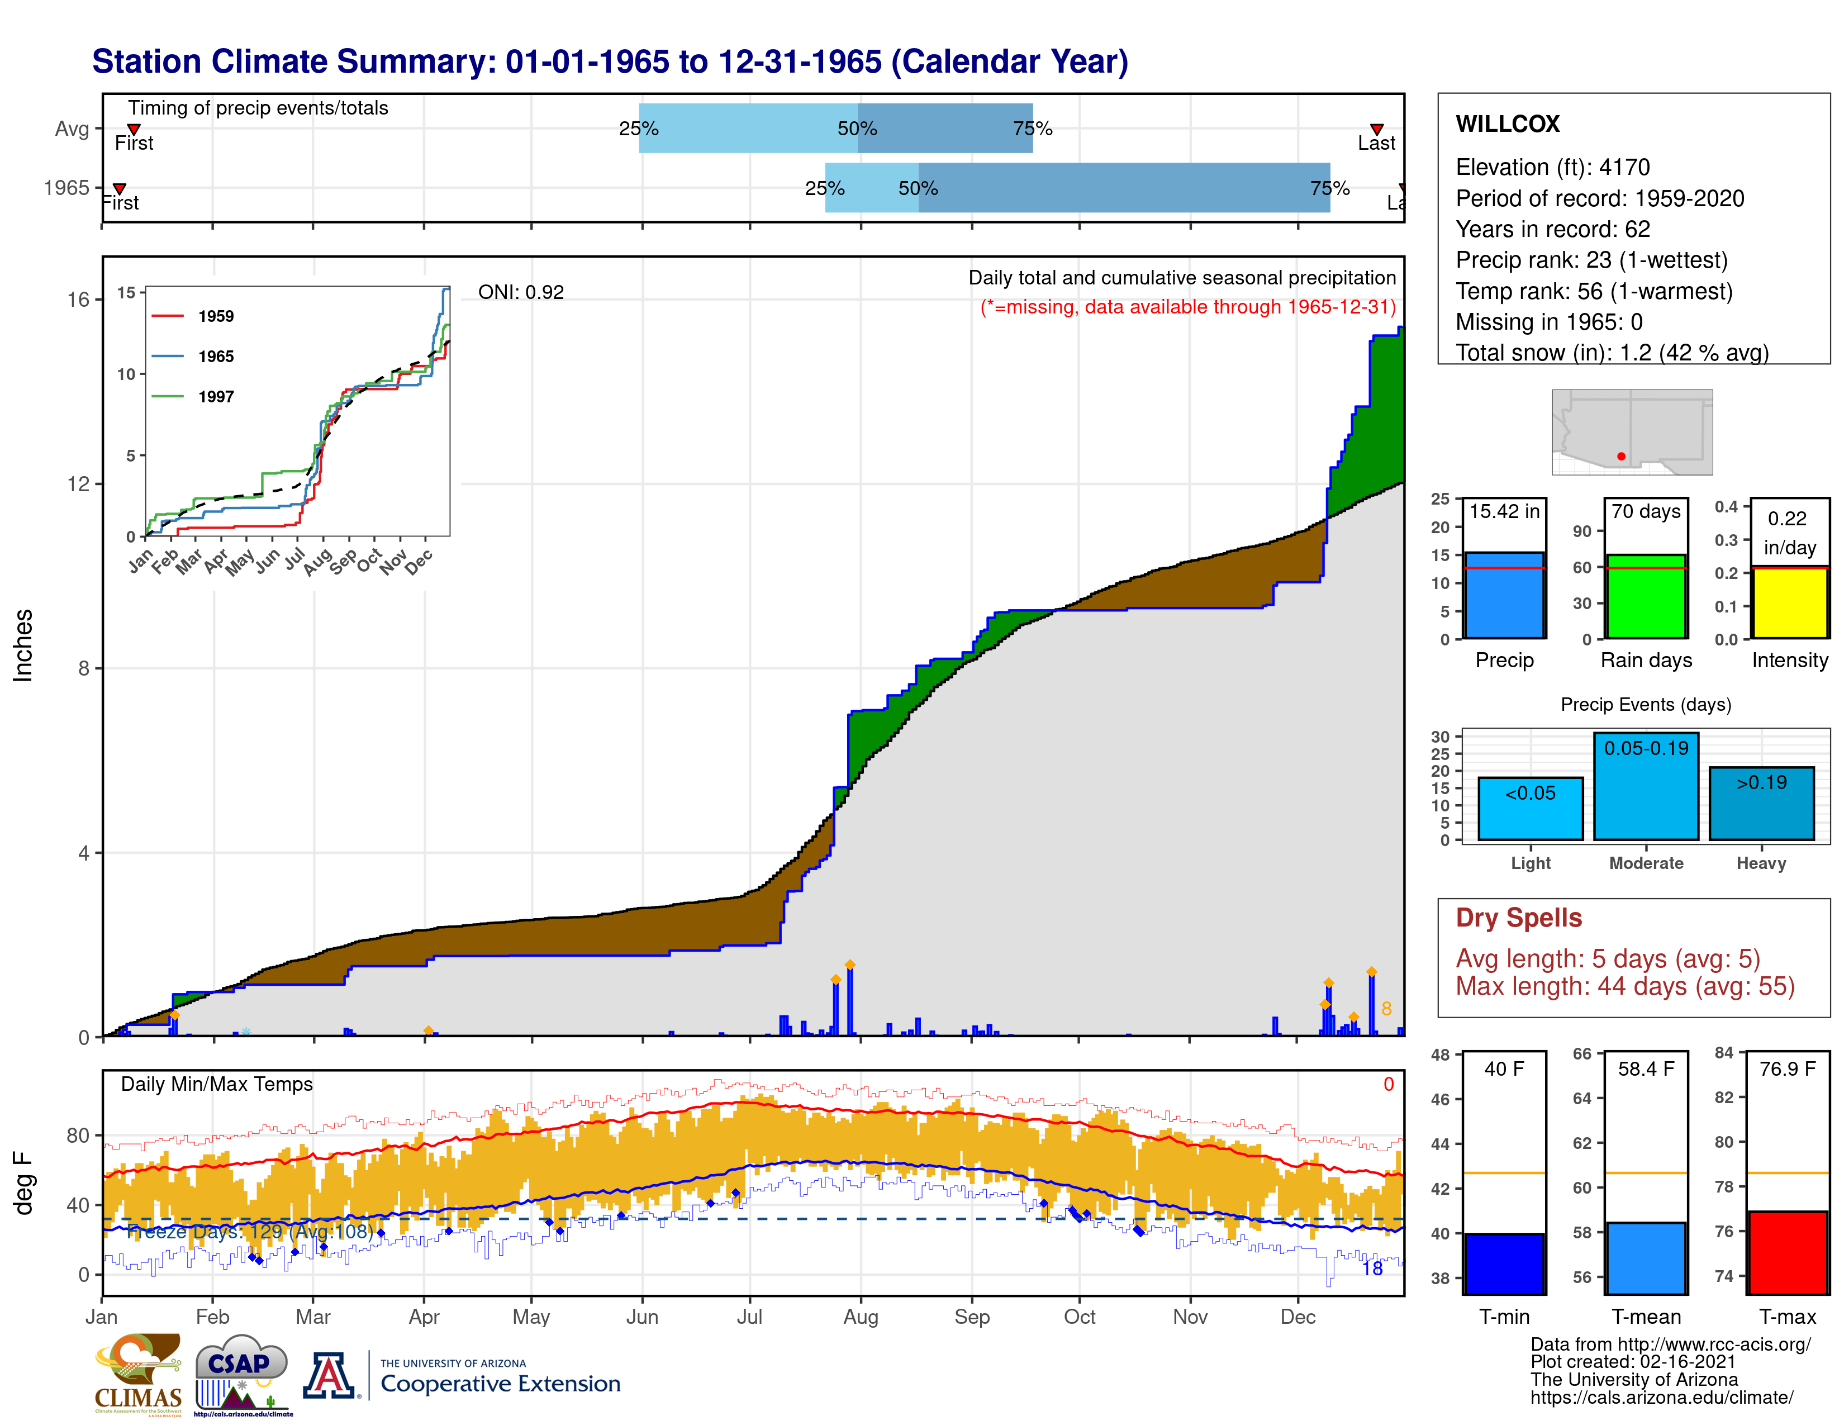Click the cals.arizona.edu/climate URL
The image size is (1844, 1425).
point(1662,1397)
